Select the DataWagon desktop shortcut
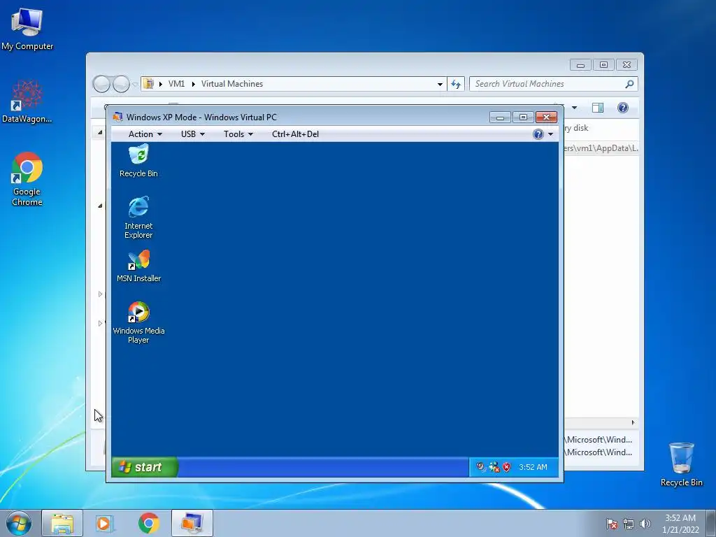 (x=27, y=102)
